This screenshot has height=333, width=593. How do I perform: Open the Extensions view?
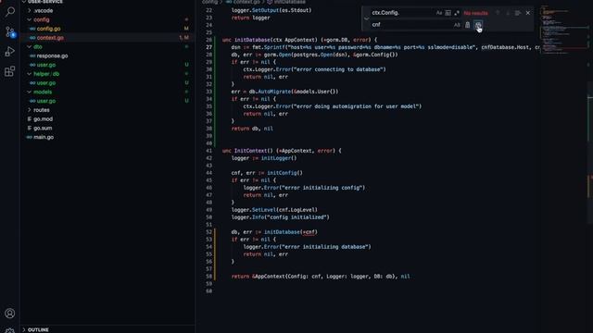[x=10, y=71]
